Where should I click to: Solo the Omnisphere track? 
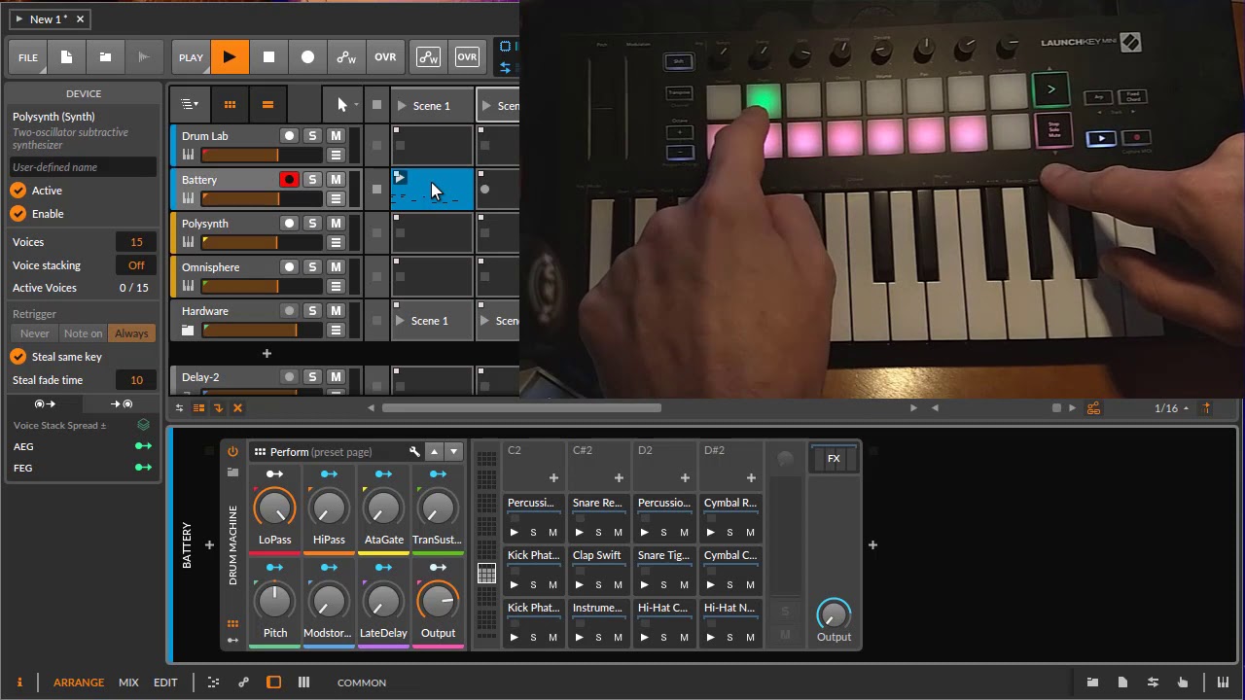312,267
